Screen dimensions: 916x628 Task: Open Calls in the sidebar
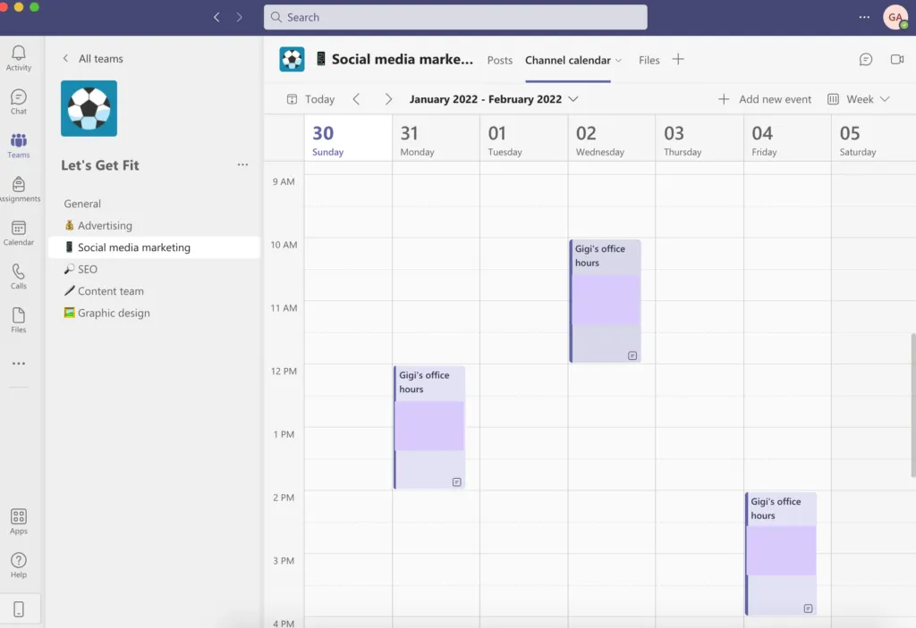point(19,277)
